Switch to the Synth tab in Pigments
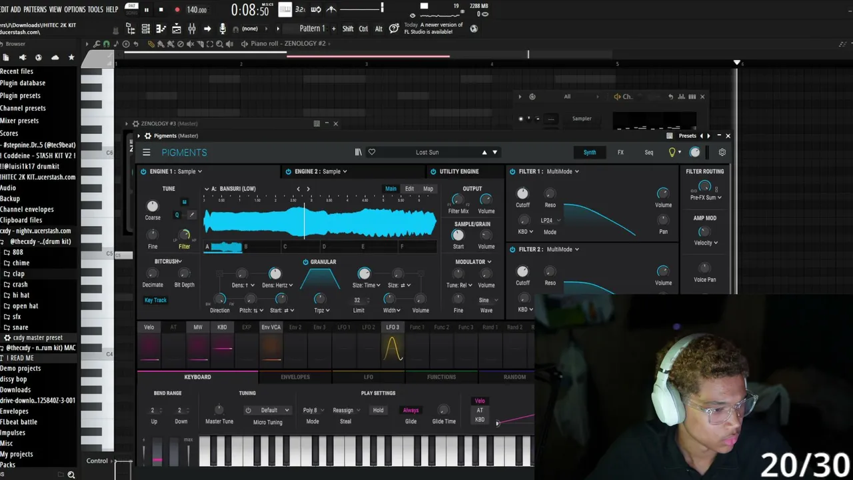This screenshot has width=853, height=480. [x=590, y=153]
